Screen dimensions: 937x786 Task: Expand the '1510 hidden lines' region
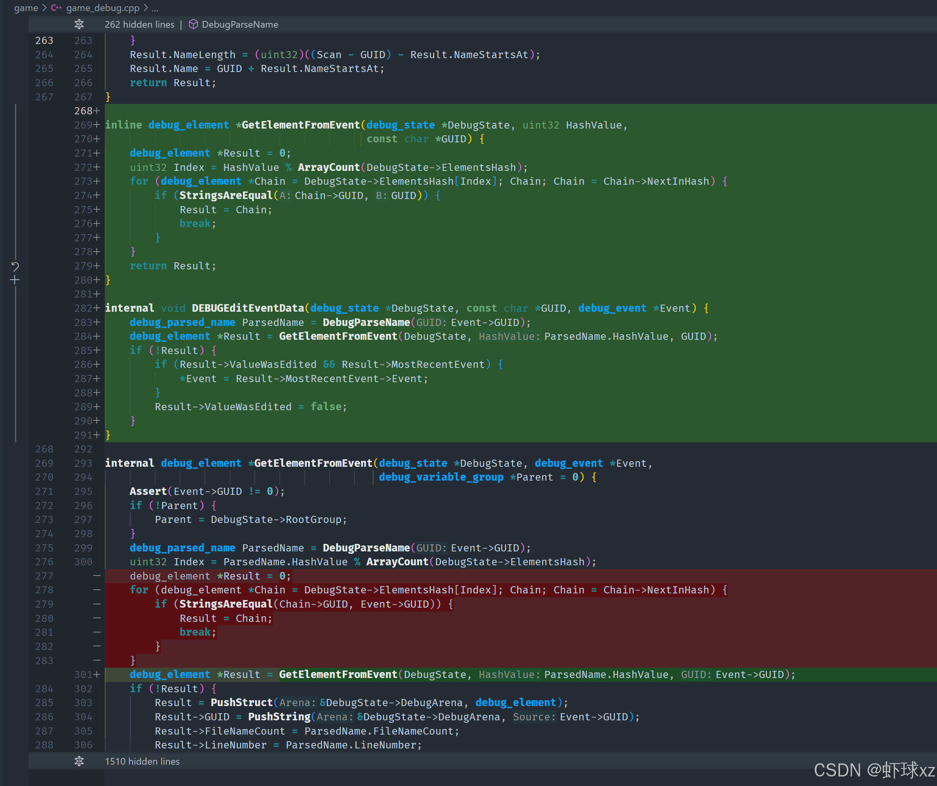(142, 761)
